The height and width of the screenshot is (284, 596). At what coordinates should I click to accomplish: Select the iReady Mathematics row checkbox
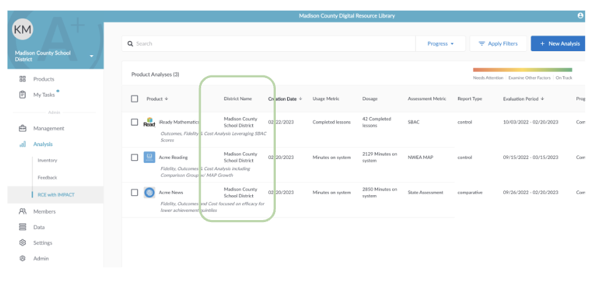135,122
